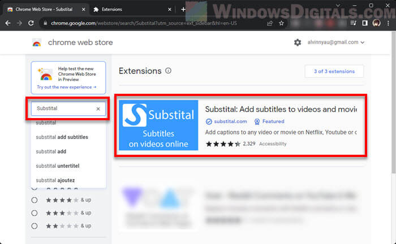Expand the alvinnyau@gmail.com account dropdown

tap(335, 42)
